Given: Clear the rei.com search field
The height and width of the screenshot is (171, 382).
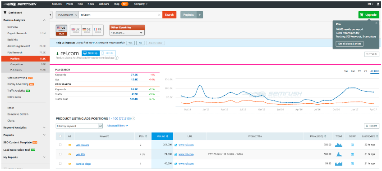Looking at the screenshot, I should click(x=159, y=15).
